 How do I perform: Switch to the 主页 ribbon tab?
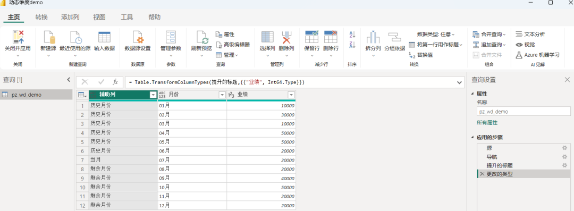click(14, 17)
